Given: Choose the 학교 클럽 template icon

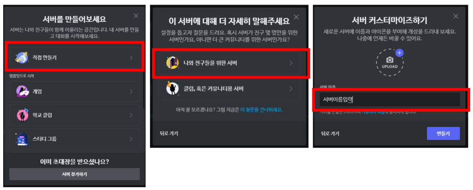Looking at the screenshot, I should 22,115.
